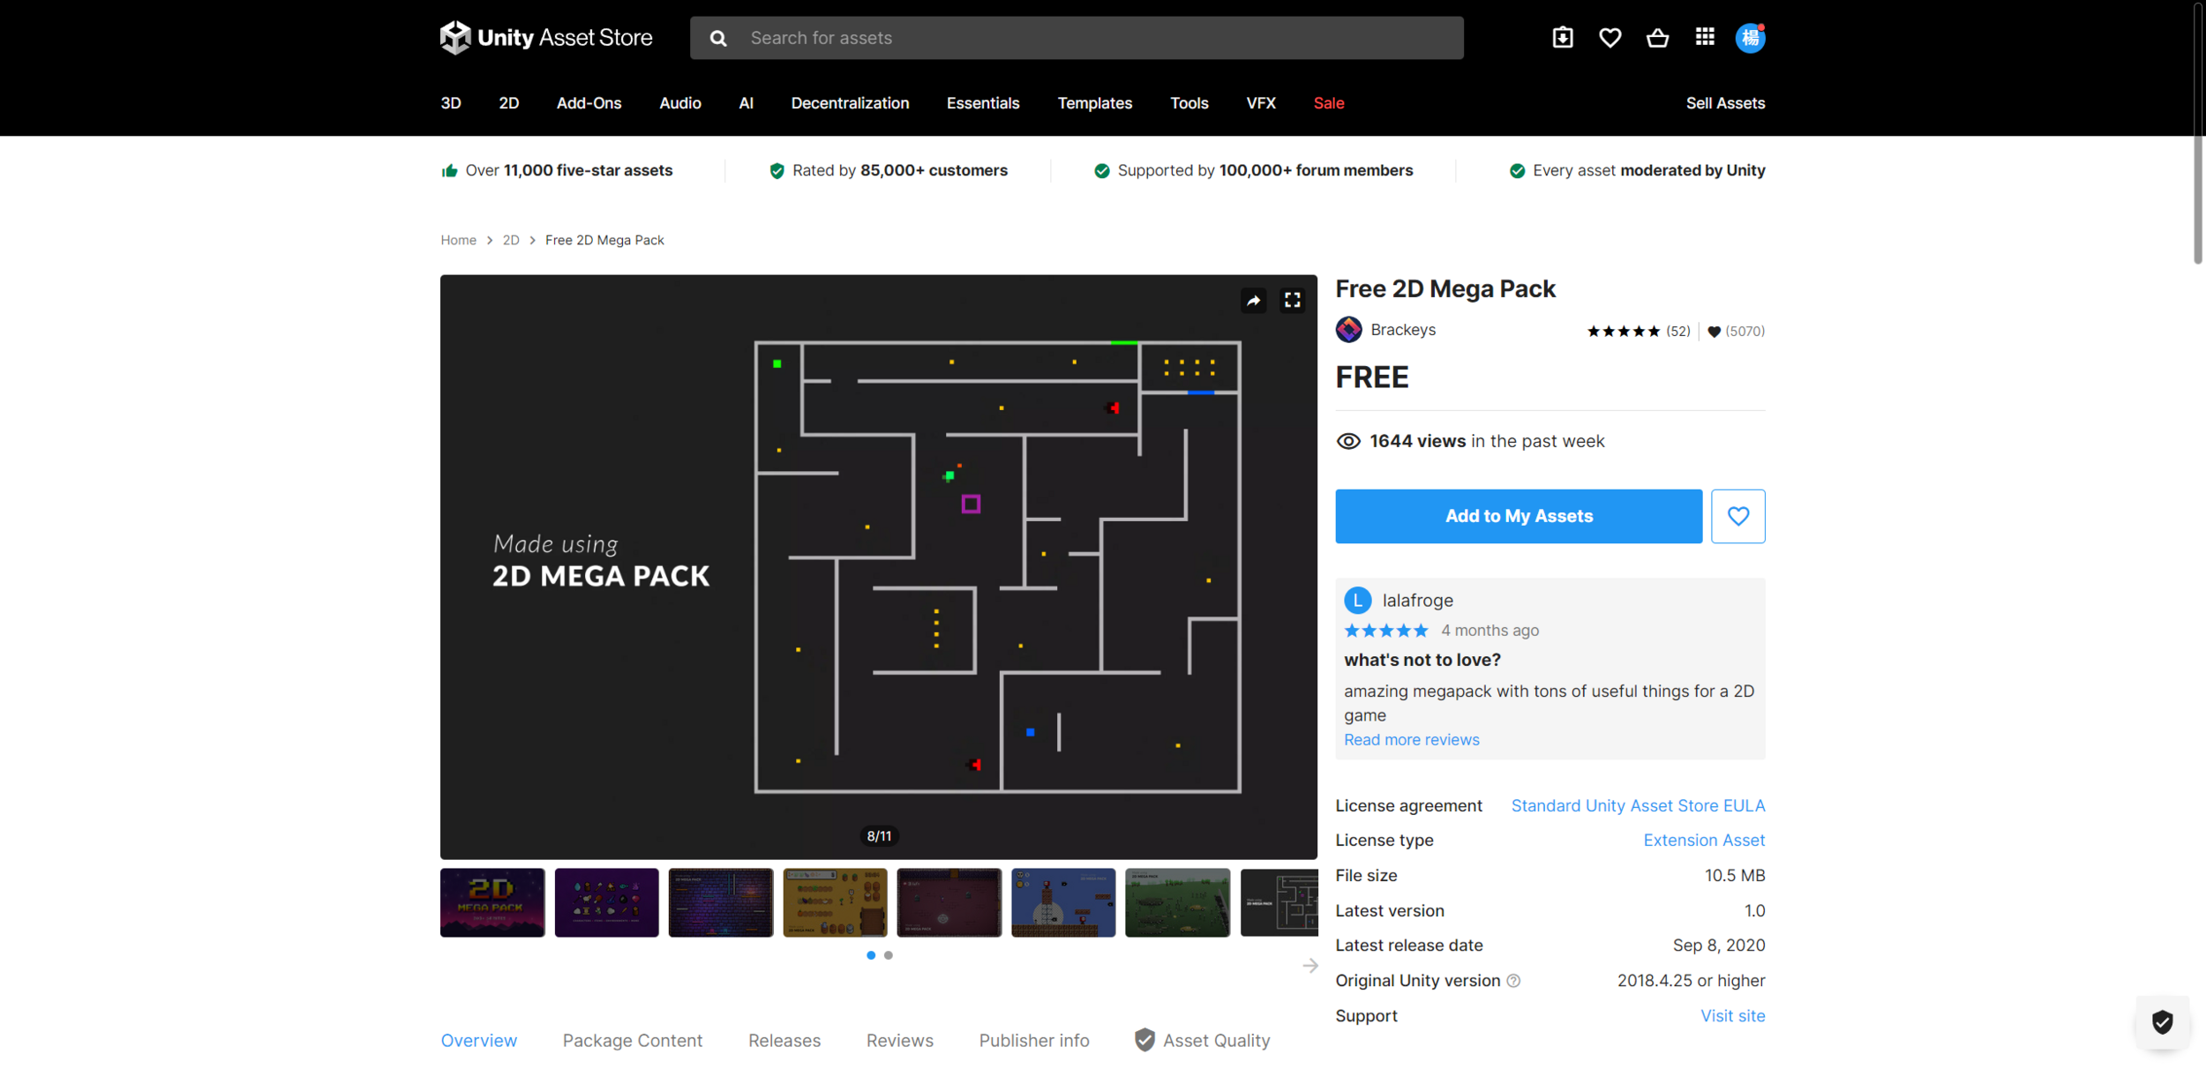This screenshot has height=1069, width=2206.
Task: Select the 2D Mega Pack title thumbnail
Action: tap(492, 902)
